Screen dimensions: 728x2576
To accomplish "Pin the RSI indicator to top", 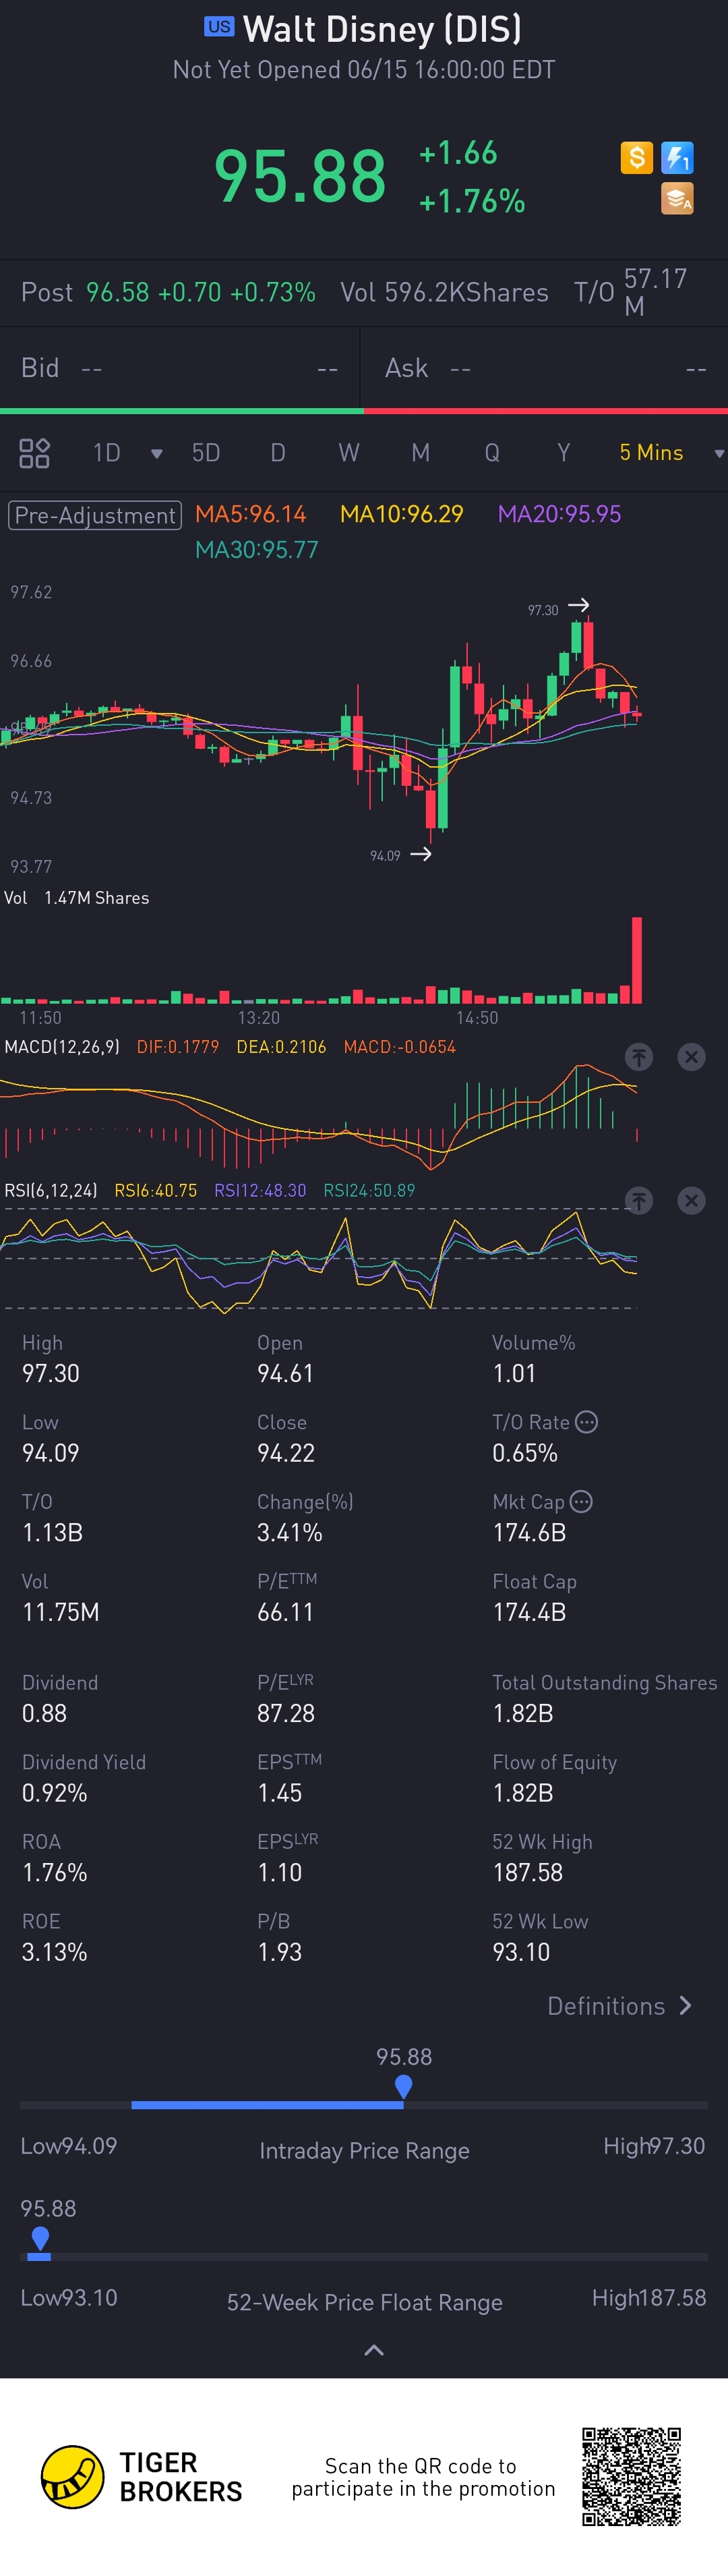I will [639, 1200].
